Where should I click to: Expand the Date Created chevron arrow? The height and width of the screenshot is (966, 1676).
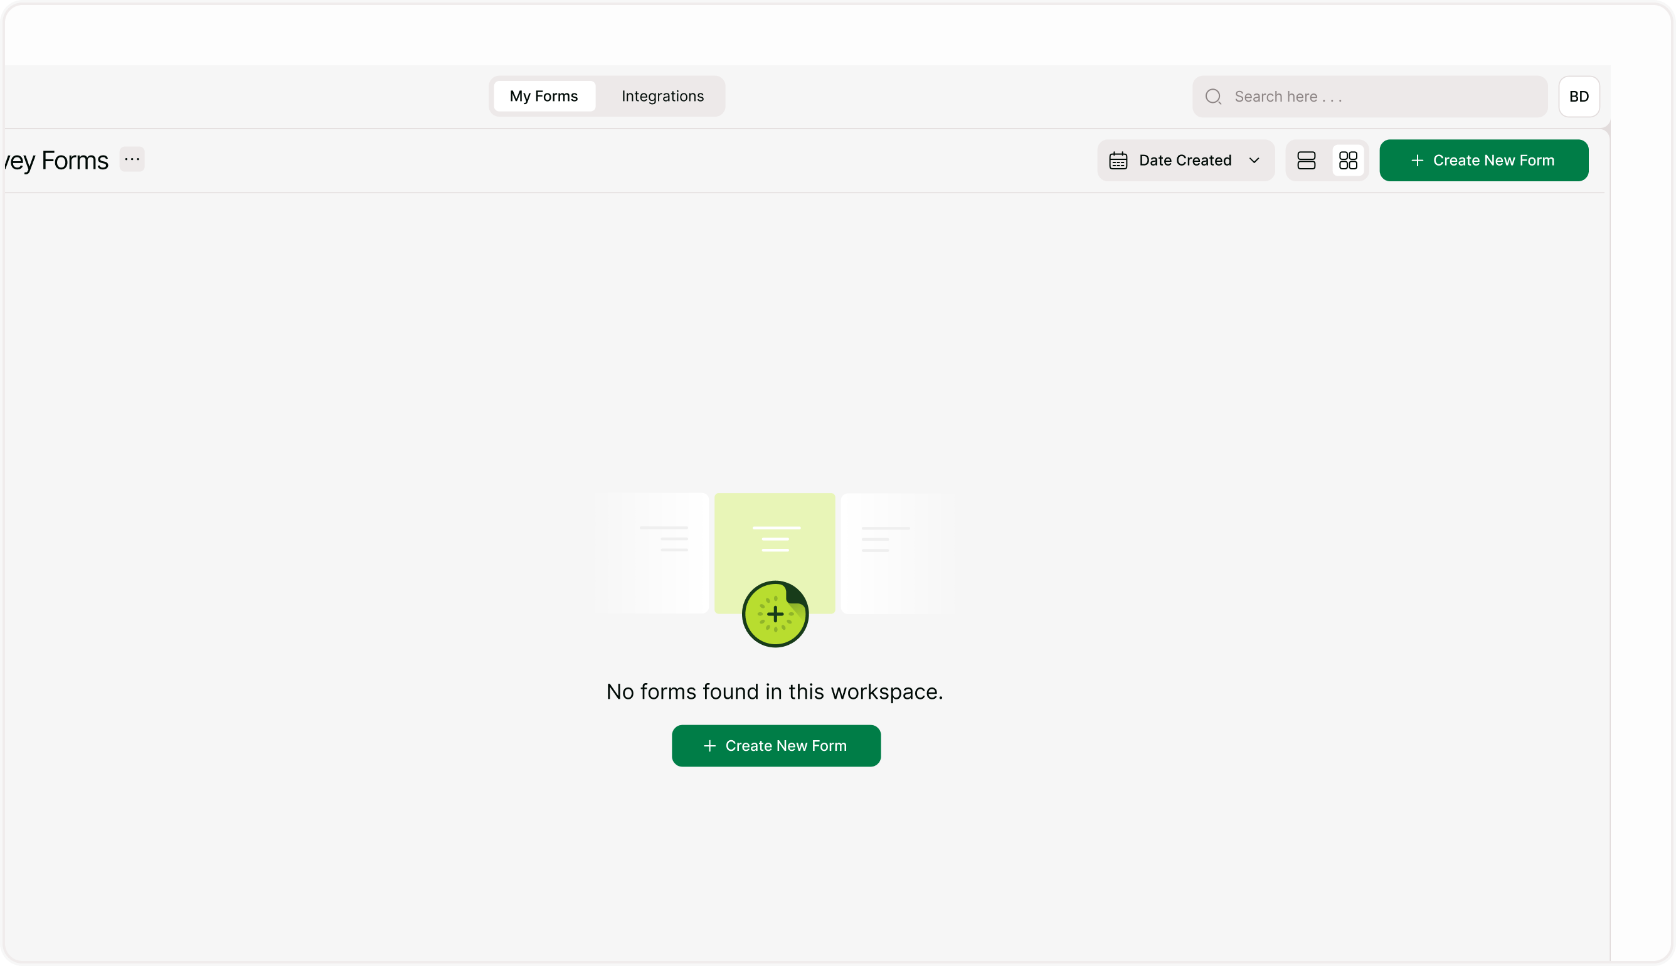1253,161
